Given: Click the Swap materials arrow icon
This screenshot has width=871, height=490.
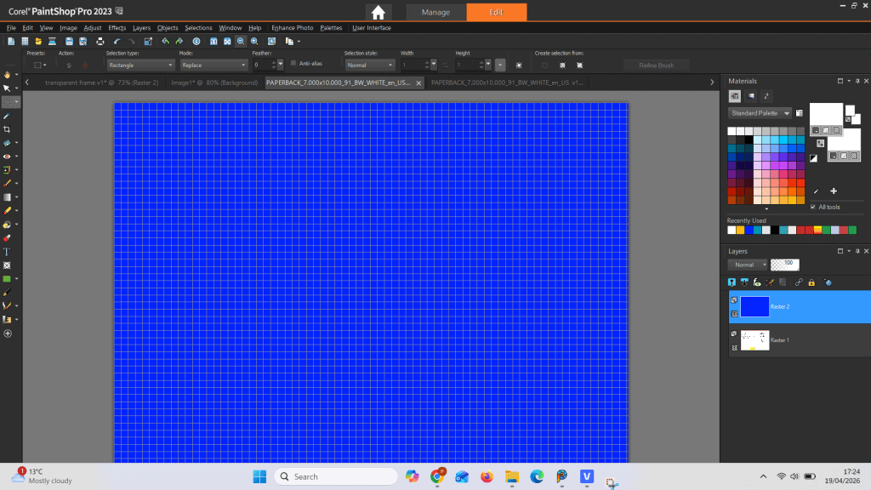Looking at the screenshot, I should [821, 143].
